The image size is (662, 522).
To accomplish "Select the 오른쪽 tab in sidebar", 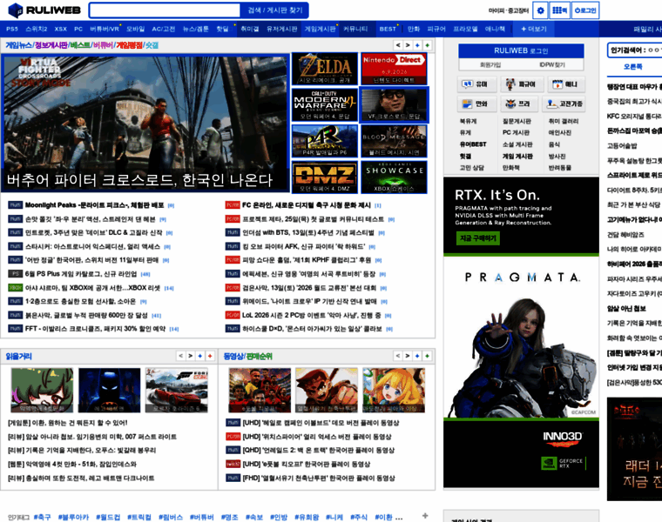I will point(633,67).
